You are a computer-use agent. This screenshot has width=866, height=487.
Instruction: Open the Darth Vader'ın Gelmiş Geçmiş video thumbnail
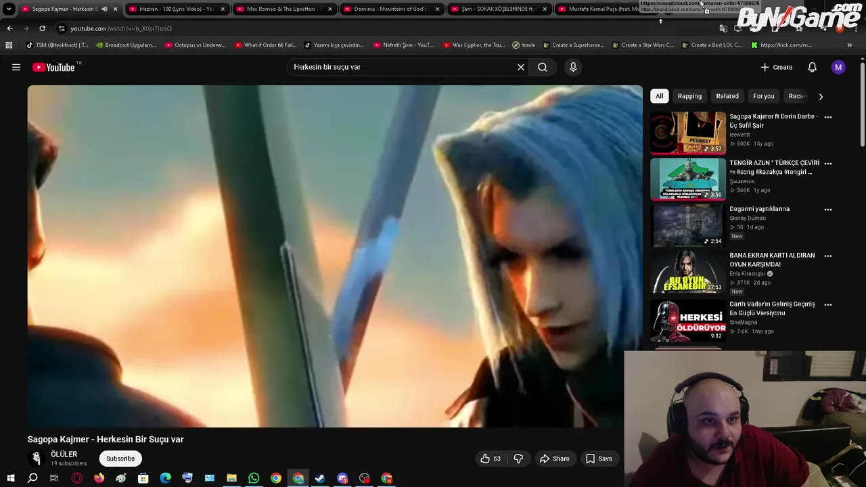point(688,321)
